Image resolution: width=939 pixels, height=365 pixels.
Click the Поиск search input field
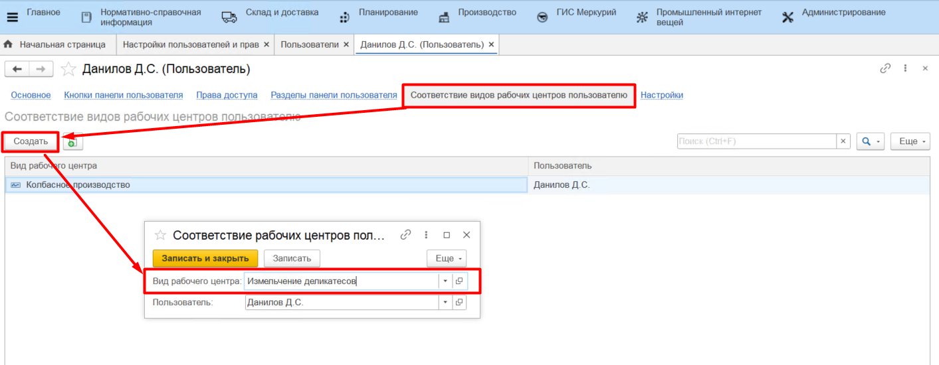click(x=756, y=141)
